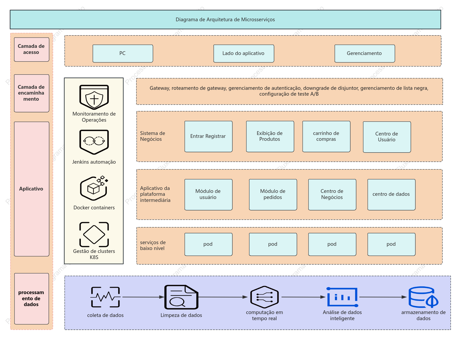This screenshot has width=460, height=339.
Task: Select the Gestão de clusters K8S icon
Action: pyautogui.click(x=94, y=235)
